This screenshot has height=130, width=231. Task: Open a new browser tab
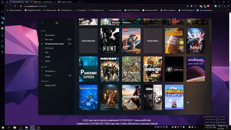point(83,2)
